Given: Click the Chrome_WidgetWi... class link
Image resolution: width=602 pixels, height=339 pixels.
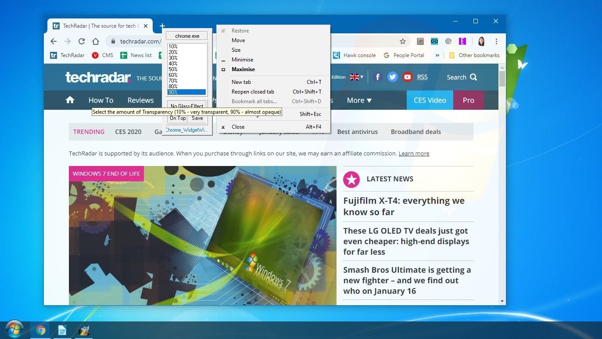Looking at the screenshot, I should (x=186, y=130).
